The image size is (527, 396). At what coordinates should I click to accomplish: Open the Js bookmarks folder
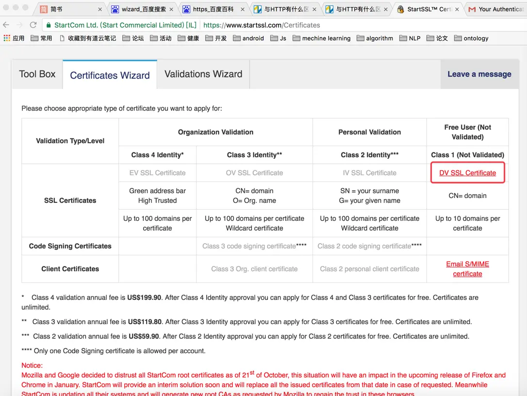(x=278, y=38)
